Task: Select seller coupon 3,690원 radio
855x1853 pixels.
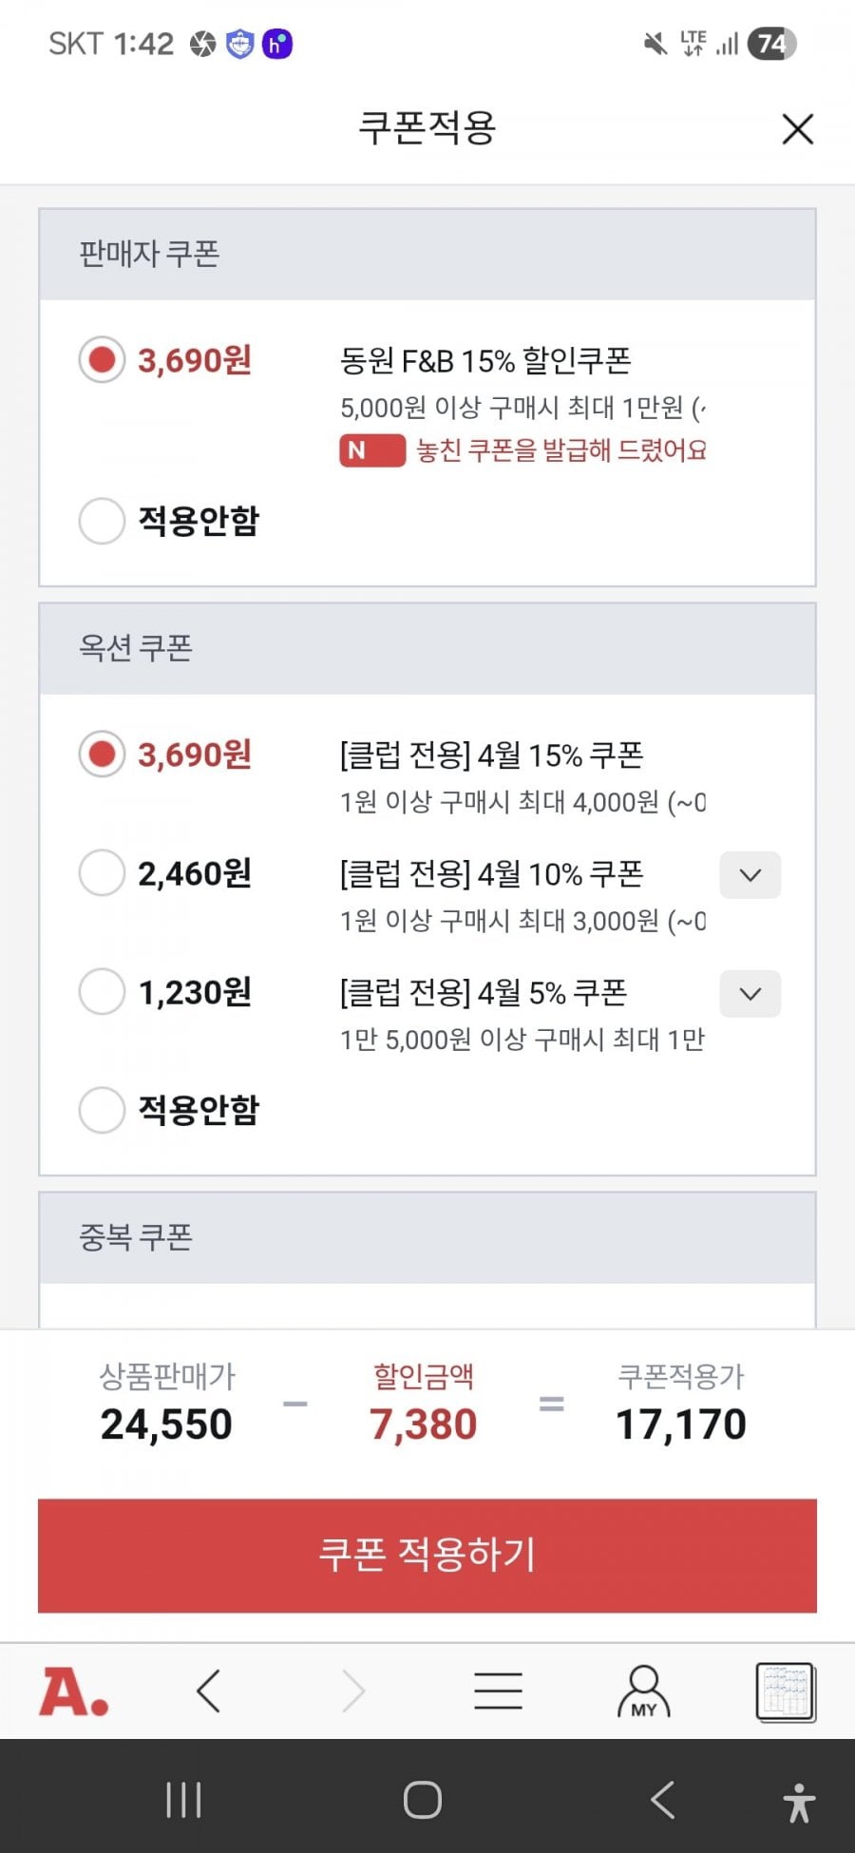Action: (x=102, y=360)
